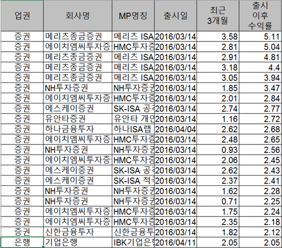Image resolution: width=282 pixels, height=248 pixels.
Task: Click the cell showing return 5.04
Action: point(260,47)
